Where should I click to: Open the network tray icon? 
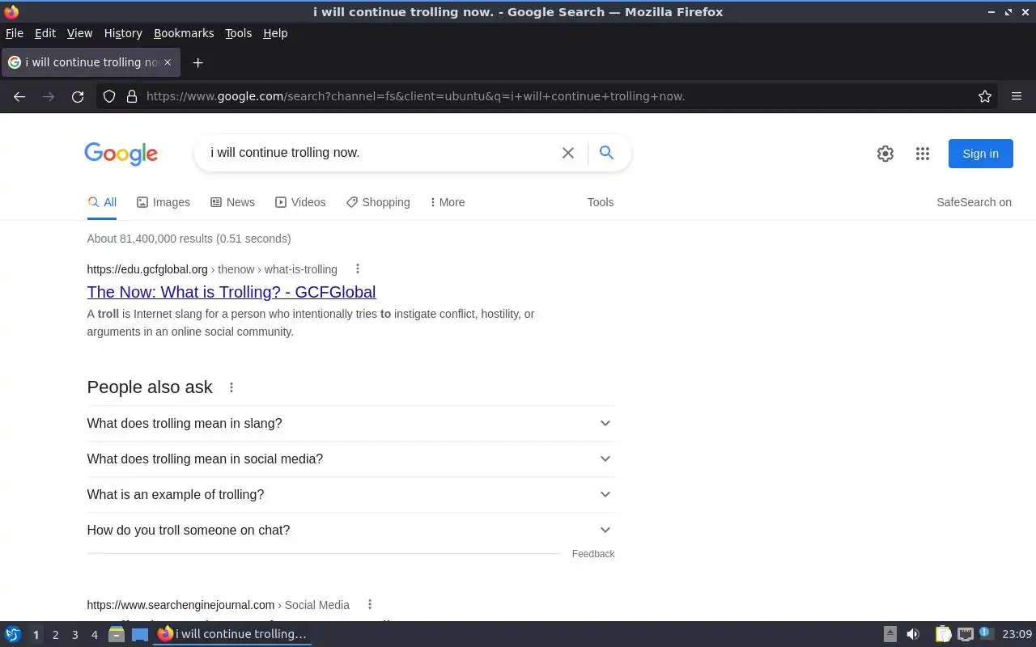pos(965,635)
